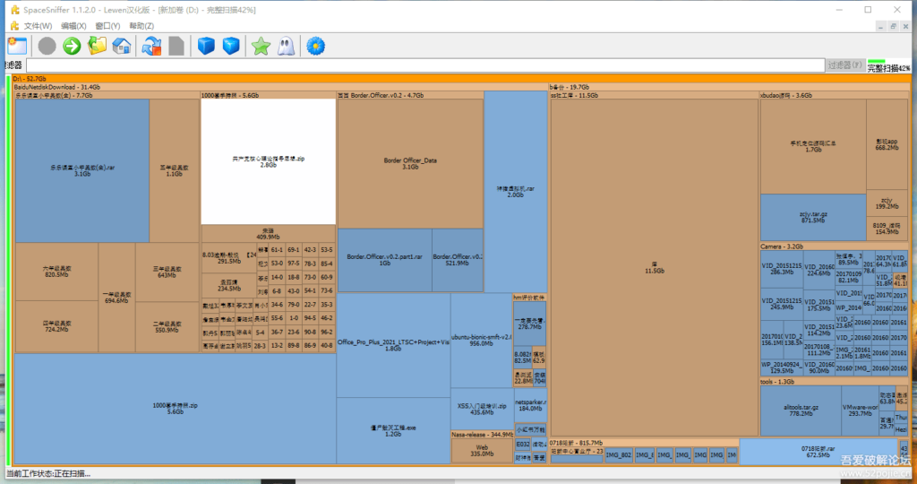
Task: Go to the Home view icon
Action: [x=122, y=45]
